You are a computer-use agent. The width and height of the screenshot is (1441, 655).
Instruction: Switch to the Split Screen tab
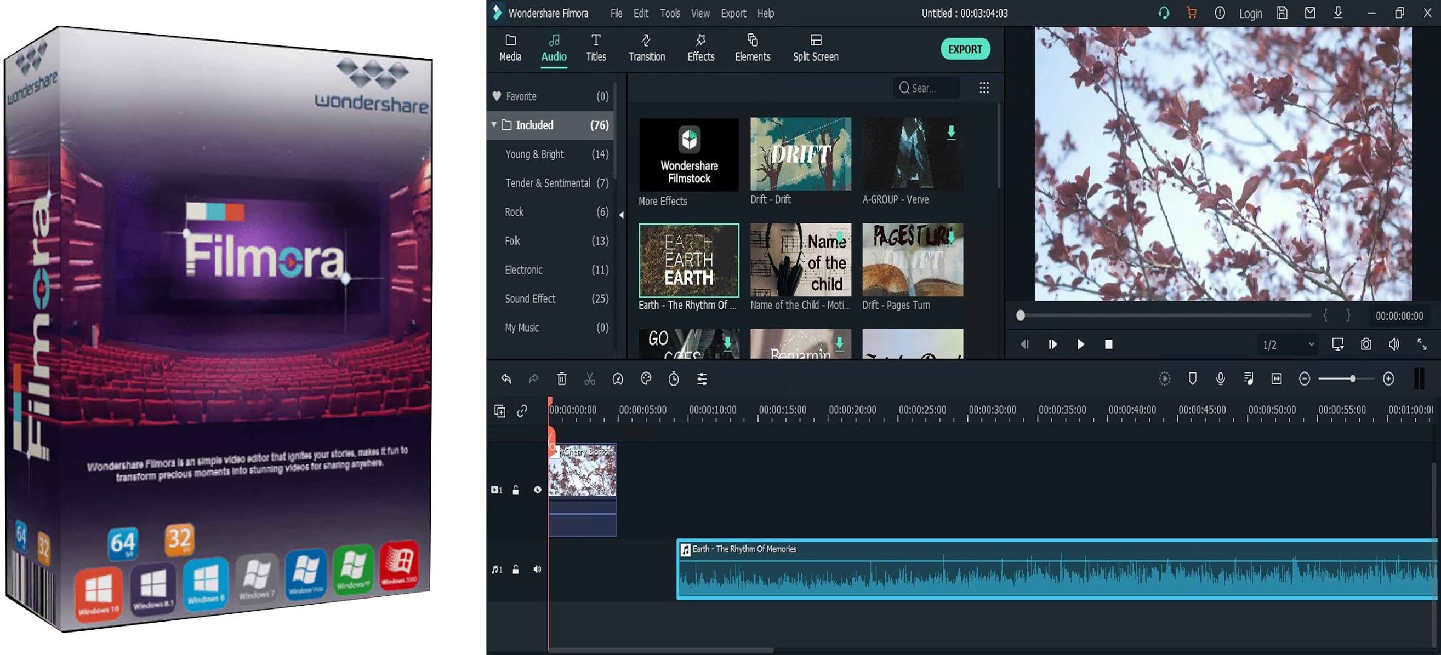click(816, 48)
